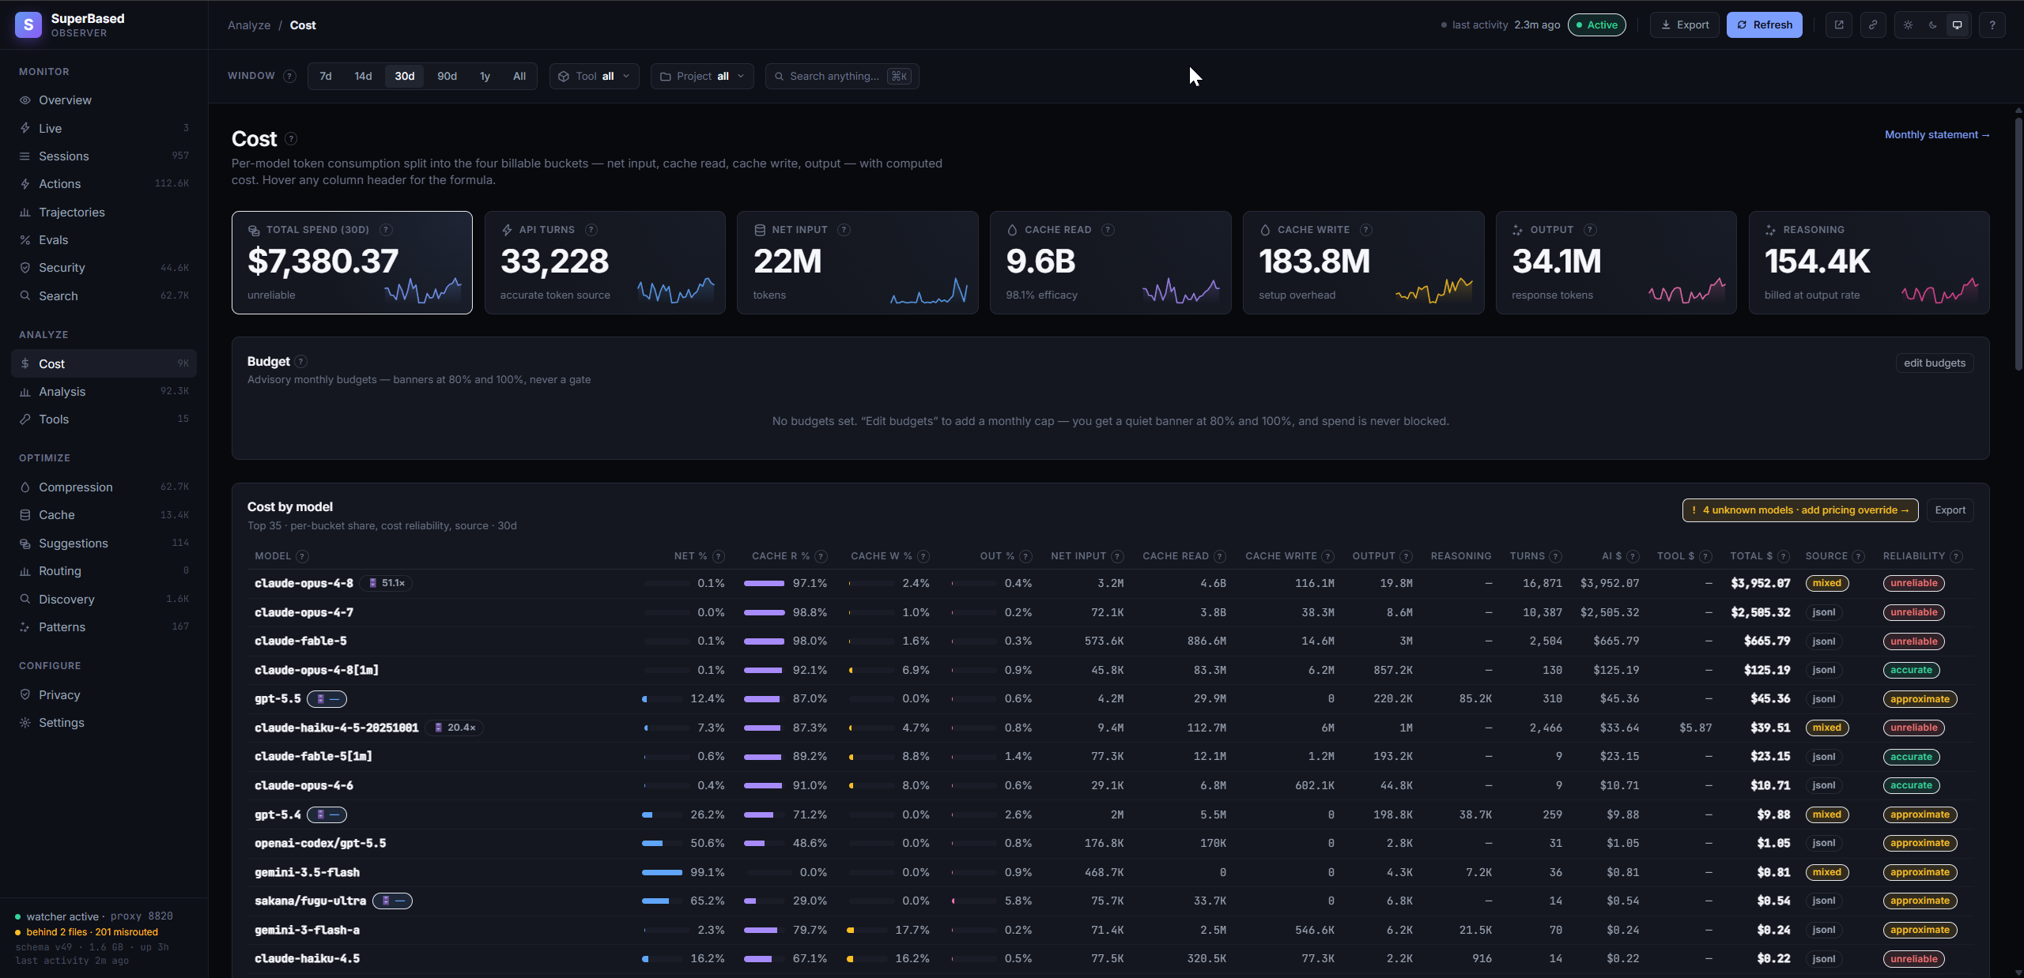Click help icon on Output card

tap(1590, 229)
